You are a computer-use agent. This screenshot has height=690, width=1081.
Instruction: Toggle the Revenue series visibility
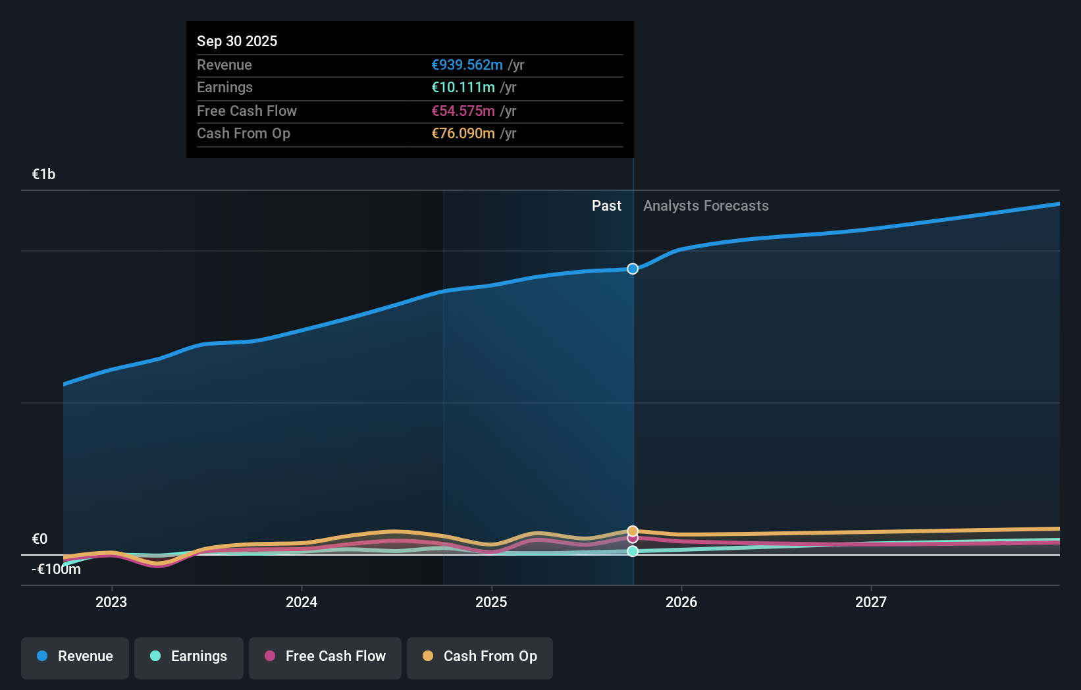coord(74,656)
